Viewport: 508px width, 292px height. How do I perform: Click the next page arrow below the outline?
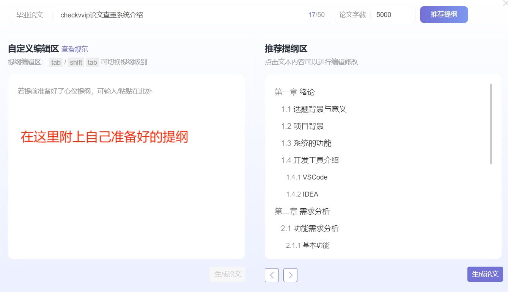coord(290,275)
